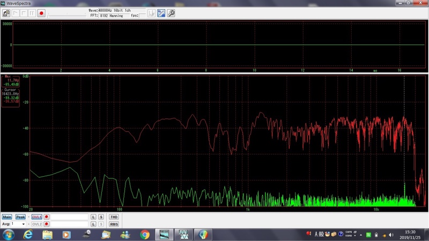The width and height of the screenshot is (429, 241).
Task: Toggle the OVL2 overlay button
Action: (36, 224)
